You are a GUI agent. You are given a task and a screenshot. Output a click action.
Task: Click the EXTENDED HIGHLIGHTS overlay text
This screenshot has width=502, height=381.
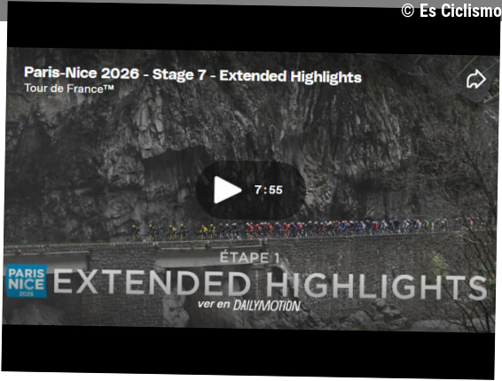[270, 284]
